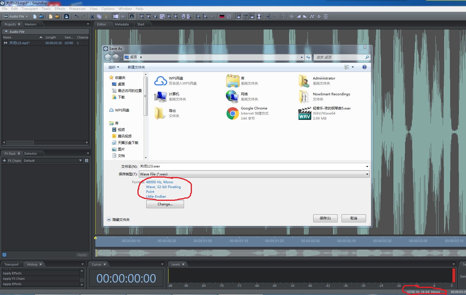Open the Effects menu

coord(60,9)
